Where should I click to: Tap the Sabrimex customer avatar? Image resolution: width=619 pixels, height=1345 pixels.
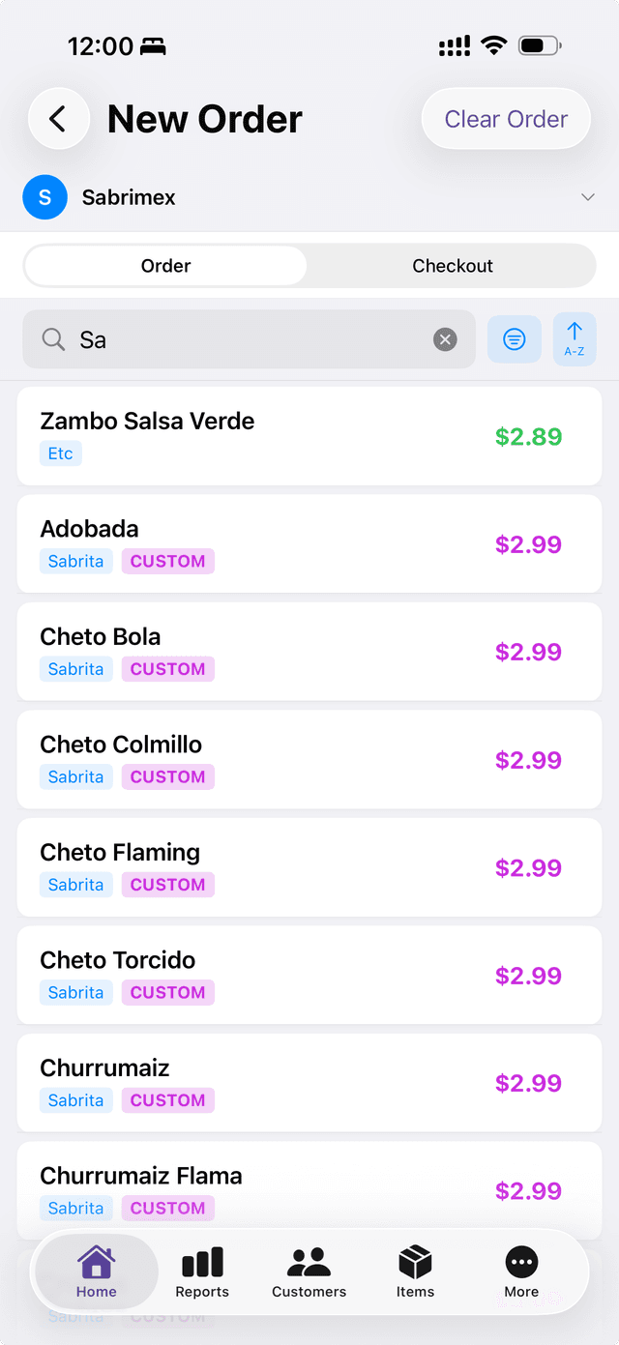coord(44,197)
